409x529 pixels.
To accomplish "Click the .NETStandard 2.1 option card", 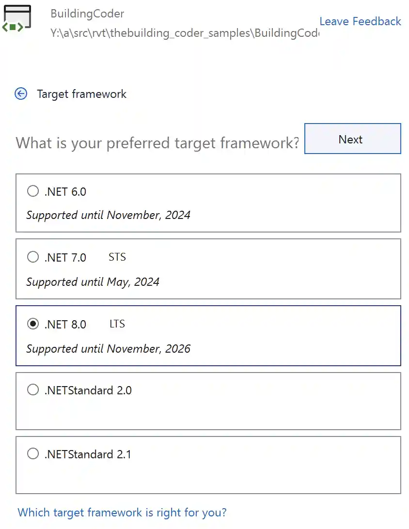I will [208, 465].
